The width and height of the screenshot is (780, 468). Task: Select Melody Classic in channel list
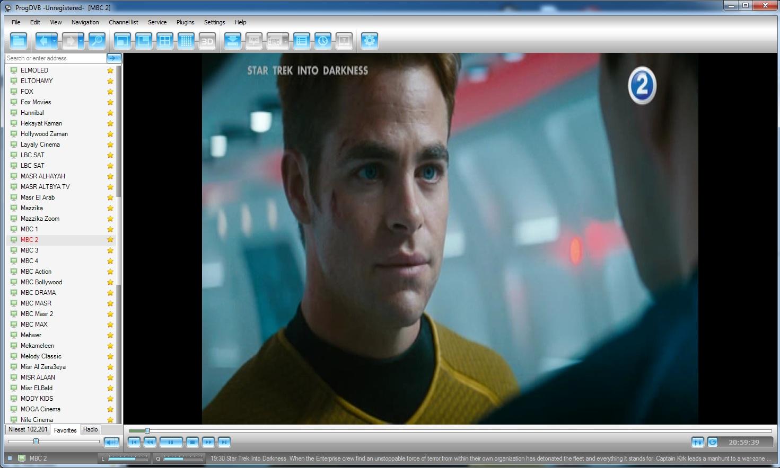[41, 356]
